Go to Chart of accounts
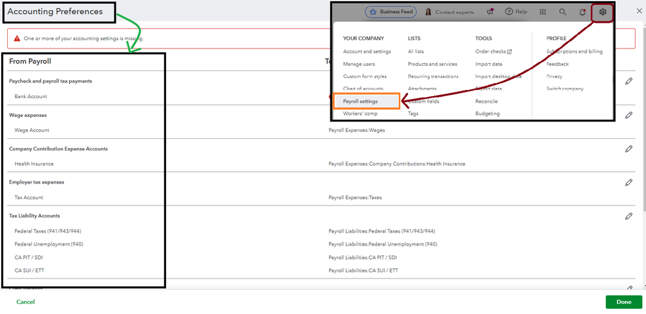Viewport: 646px width, 314px height. click(x=363, y=89)
